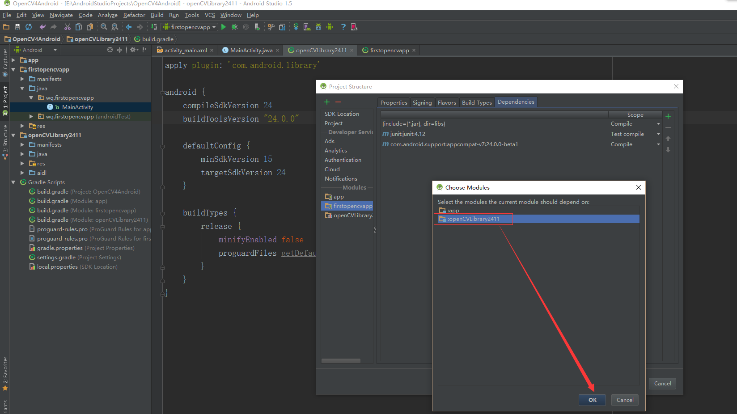
Task: Switch to the Signing tab
Action: (422, 102)
